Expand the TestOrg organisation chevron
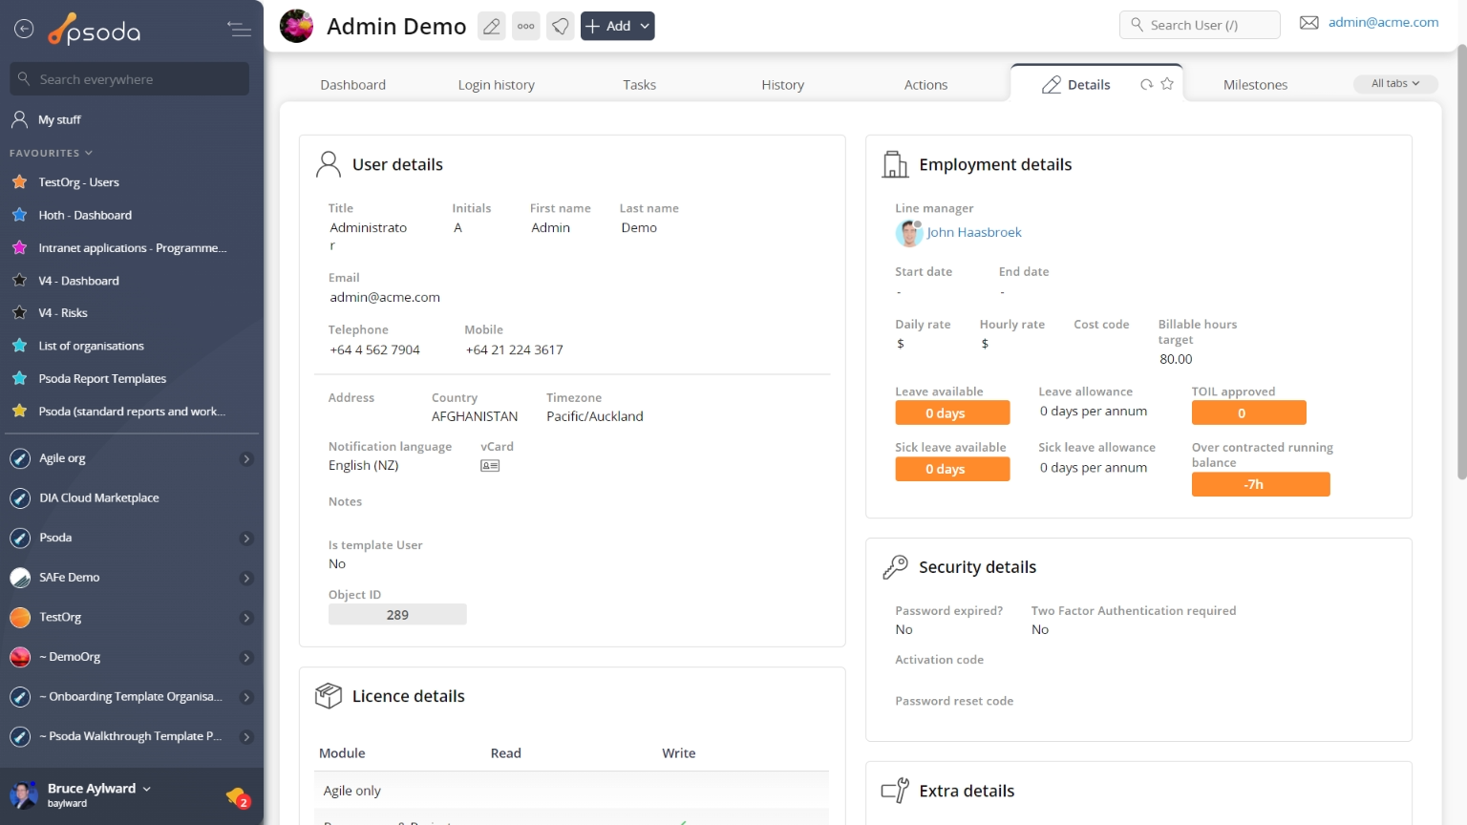Image resolution: width=1467 pixels, height=825 pixels. point(246,618)
